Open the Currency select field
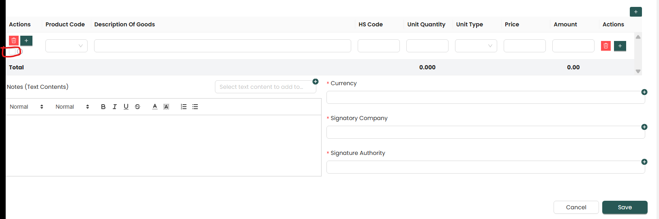 pyautogui.click(x=485, y=97)
